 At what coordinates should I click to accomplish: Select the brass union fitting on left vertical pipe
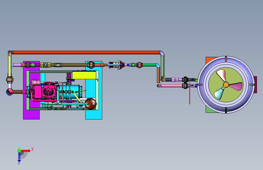point(10,80)
